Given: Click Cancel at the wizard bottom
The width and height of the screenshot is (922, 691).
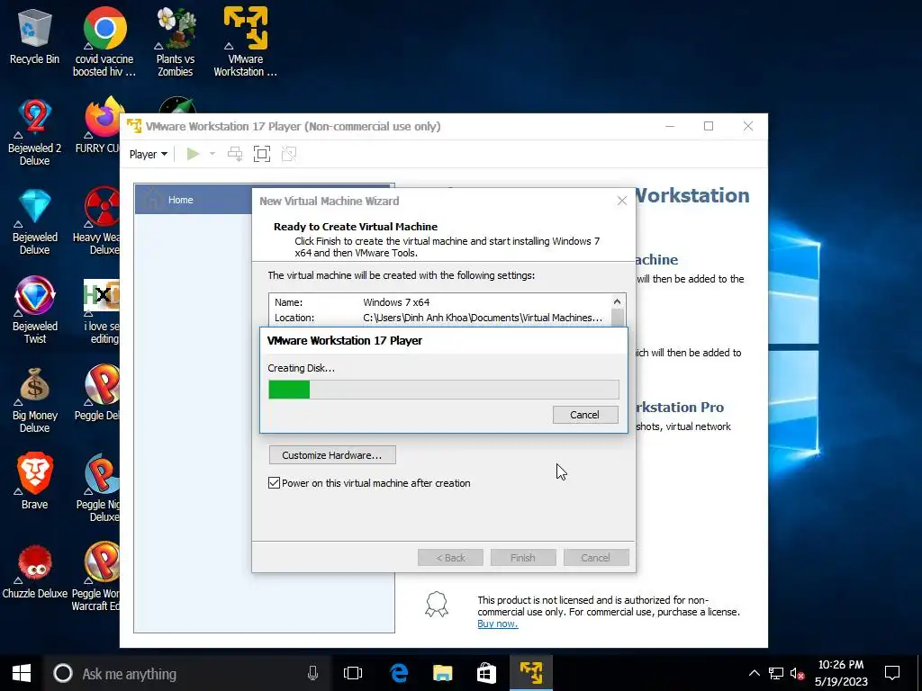Looking at the screenshot, I should [596, 558].
